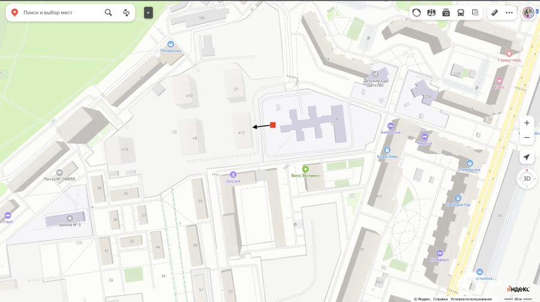Click the my location arrow button
The width and height of the screenshot is (540, 302).
tap(527, 157)
